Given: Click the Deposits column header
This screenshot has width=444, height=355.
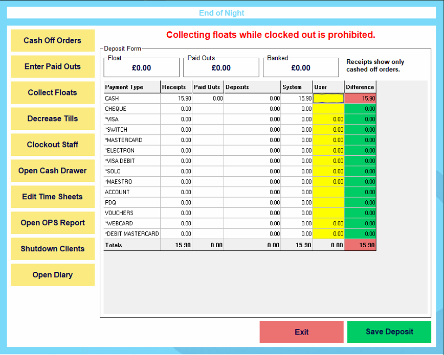Looking at the screenshot, I should point(252,87).
